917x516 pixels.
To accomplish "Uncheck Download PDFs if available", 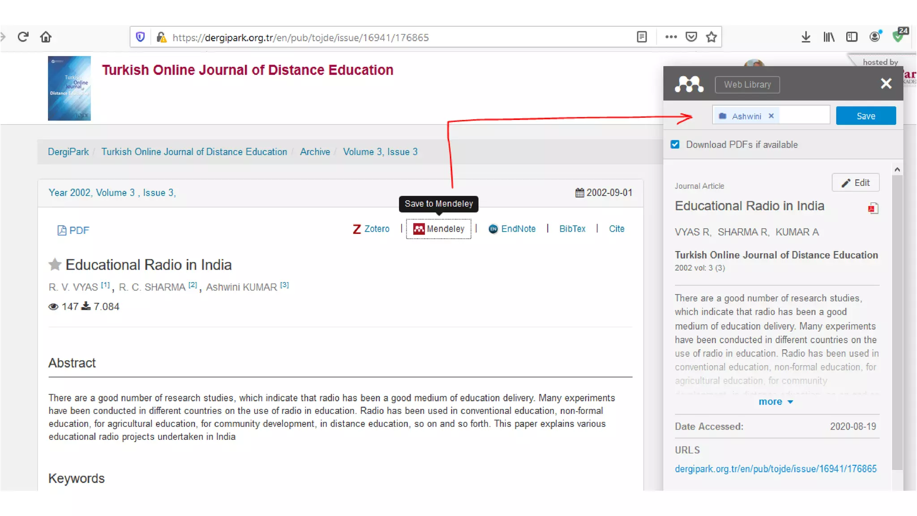I will [x=675, y=144].
